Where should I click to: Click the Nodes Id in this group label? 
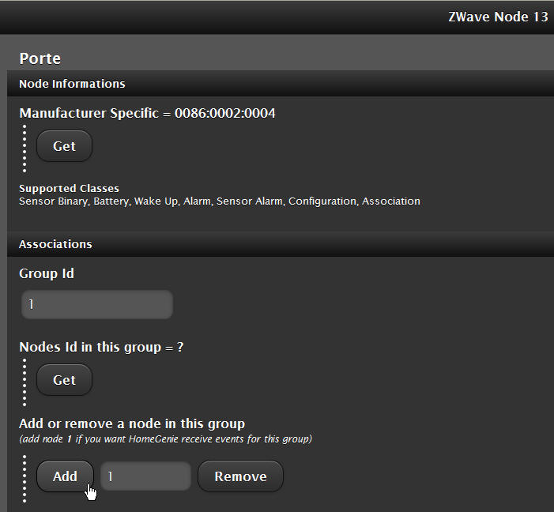pyautogui.click(x=101, y=347)
